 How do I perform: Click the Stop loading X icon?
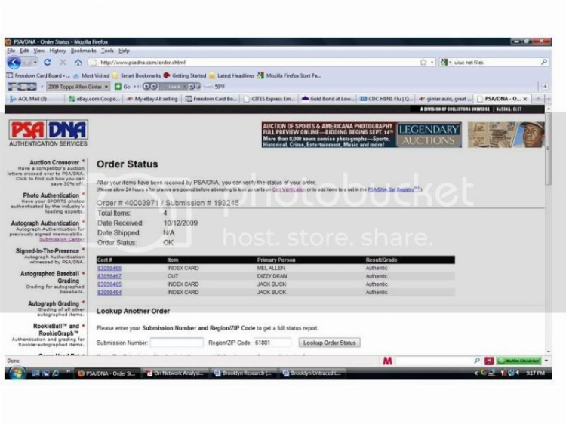click(x=63, y=63)
